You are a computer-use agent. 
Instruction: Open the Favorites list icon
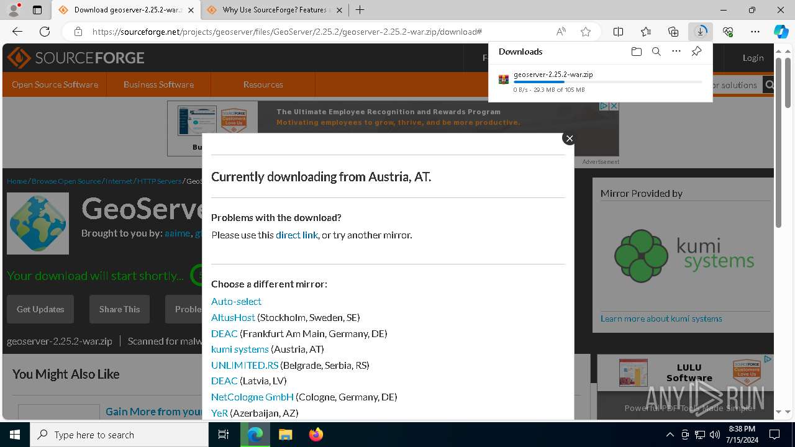646,32
